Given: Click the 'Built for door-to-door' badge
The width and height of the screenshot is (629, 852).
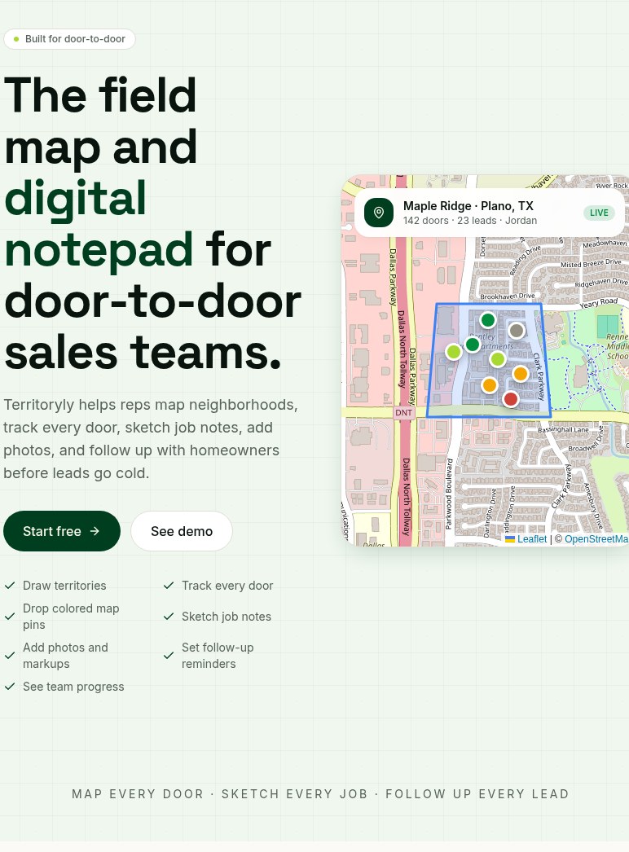Looking at the screenshot, I should pyautogui.click(x=69, y=39).
